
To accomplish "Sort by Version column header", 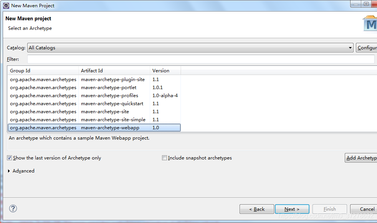I will pyautogui.click(x=165, y=71).
